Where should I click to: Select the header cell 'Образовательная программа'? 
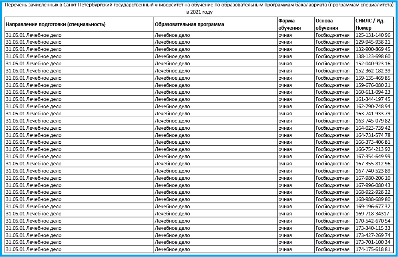pos(215,24)
